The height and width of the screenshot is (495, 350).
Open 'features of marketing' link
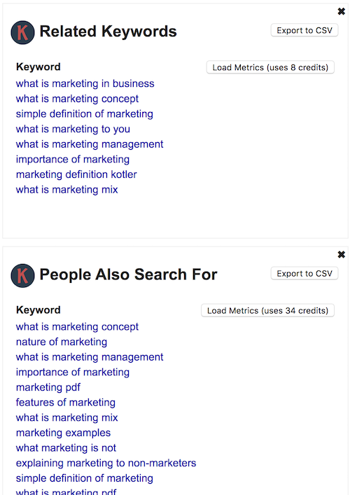(x=66, y=403)
